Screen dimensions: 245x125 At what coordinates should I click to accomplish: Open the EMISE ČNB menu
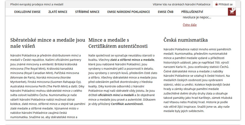click(166, 12)
